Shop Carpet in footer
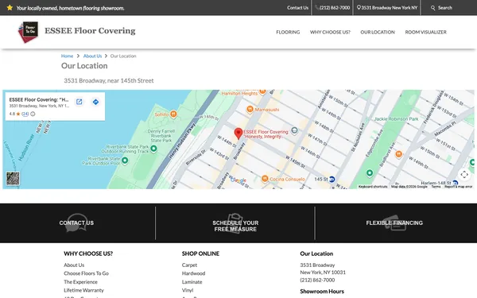The width and height of the screenshot is (477, 298). (x=189, y=265)
